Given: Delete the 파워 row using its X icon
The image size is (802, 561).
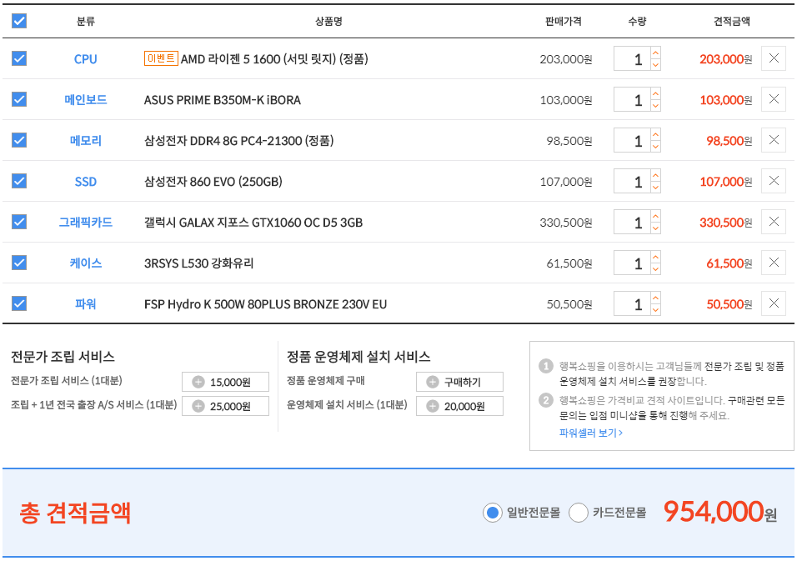Looking at the screenshot, I should (773, 303).
